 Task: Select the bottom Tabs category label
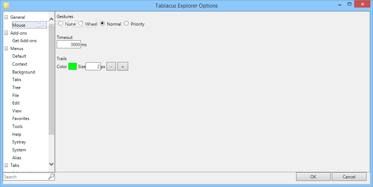coord(15,165)
